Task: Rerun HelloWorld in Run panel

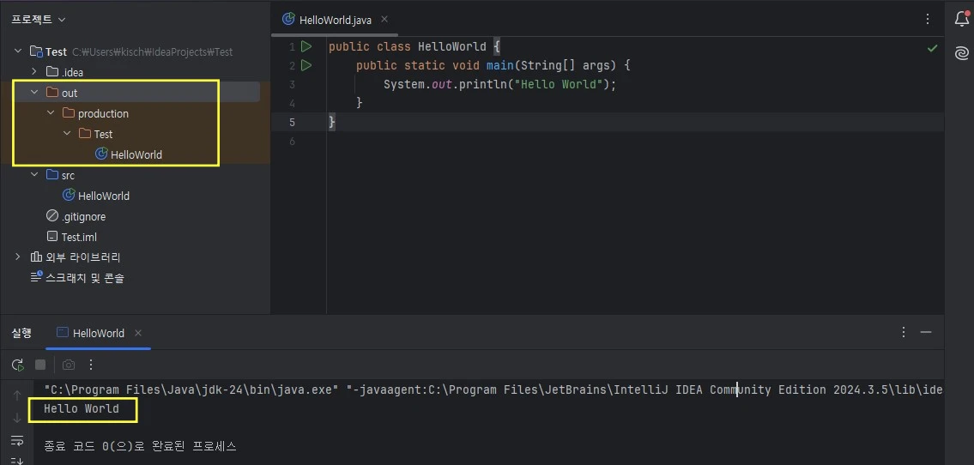Action: (18, 365)
